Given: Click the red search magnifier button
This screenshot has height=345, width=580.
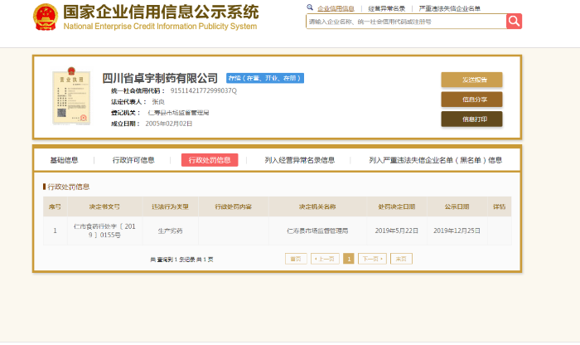Looking at the screenshot, I should point(514,21).
